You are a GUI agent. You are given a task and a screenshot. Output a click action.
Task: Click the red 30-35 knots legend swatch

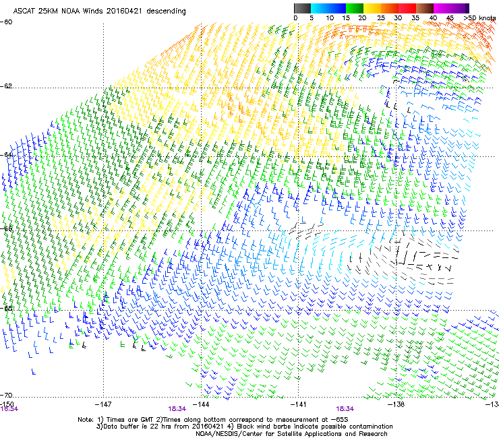click(x=407, y=8)
